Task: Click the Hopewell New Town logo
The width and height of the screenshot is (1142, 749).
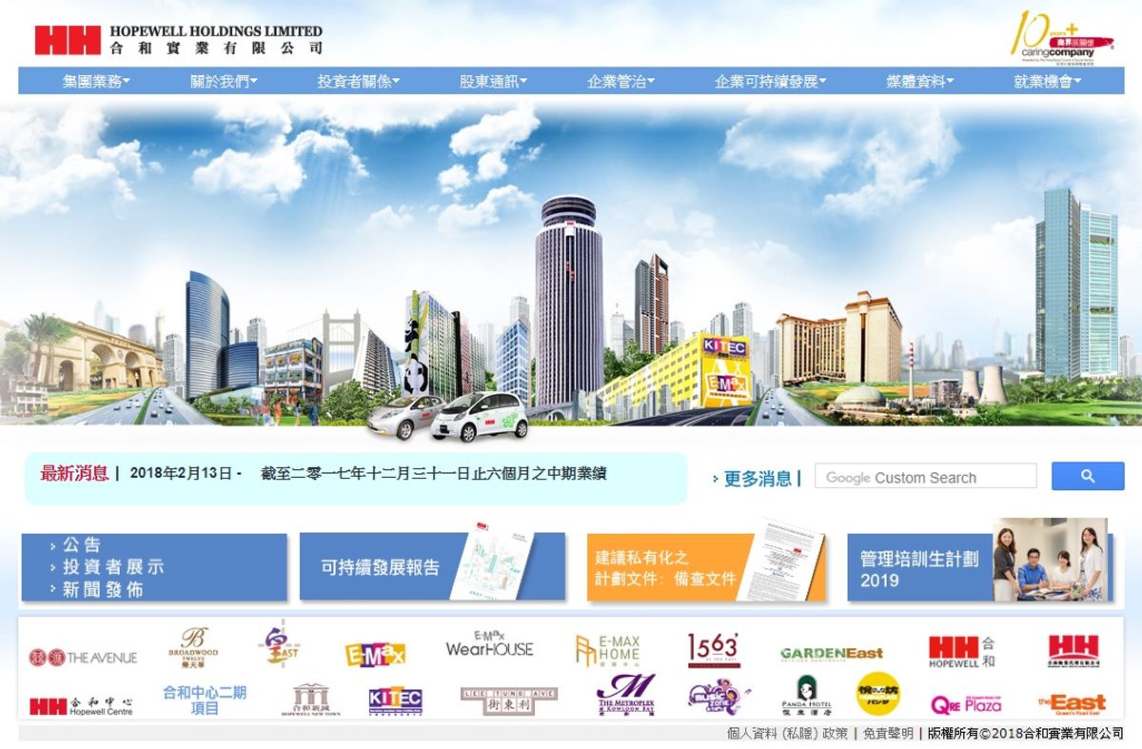Action: (x=310, y=700)
